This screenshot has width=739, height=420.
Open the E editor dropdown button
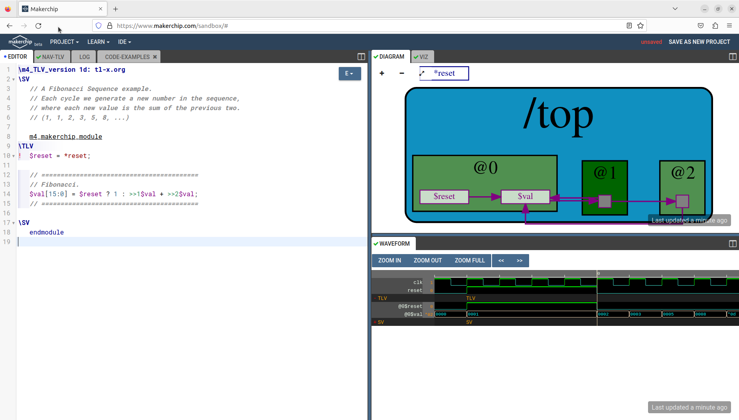click(x=350, y=73)
